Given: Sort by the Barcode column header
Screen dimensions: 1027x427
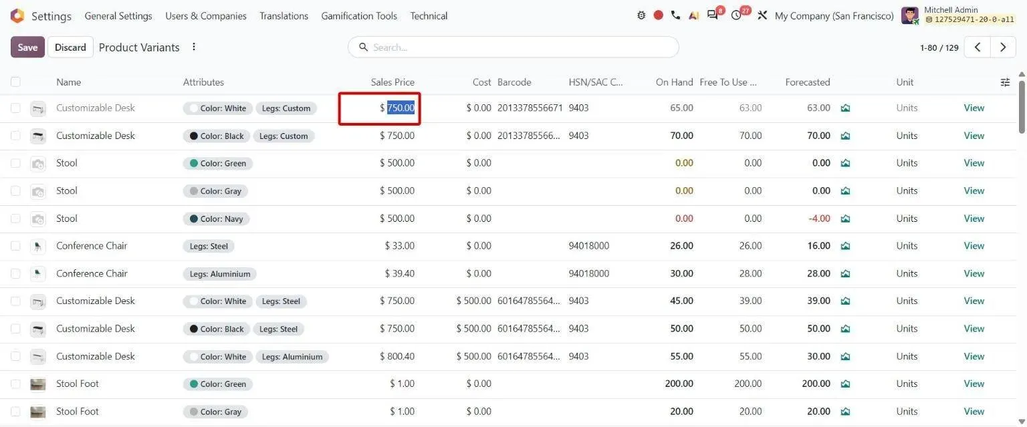Looking at the screenshot, I should [514, 82].
